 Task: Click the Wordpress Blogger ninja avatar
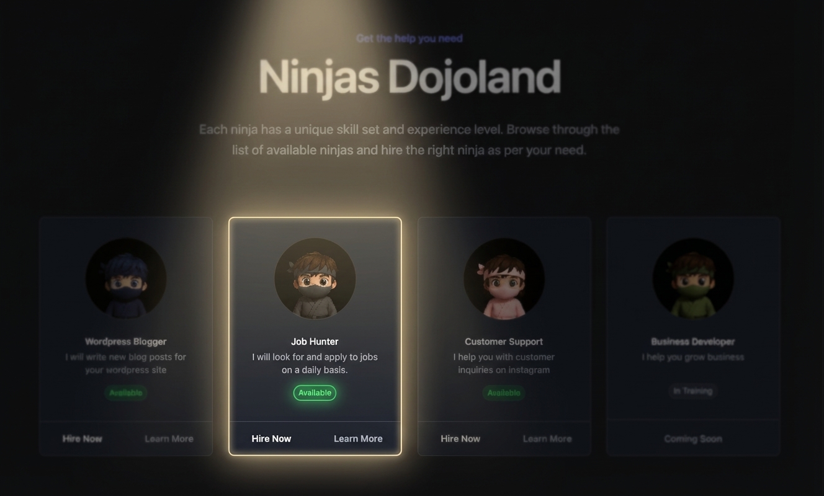click(x=126, y=278)
